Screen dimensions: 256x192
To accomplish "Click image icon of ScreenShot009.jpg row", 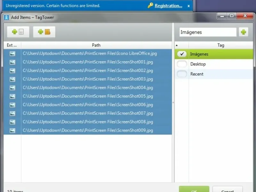I will (12, 131).
